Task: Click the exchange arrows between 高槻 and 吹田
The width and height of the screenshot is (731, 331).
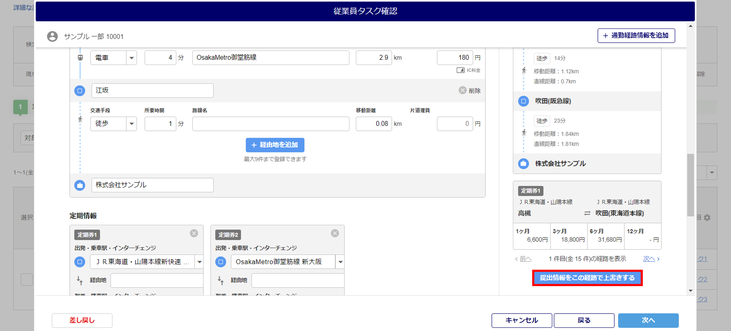Action: 587,213
